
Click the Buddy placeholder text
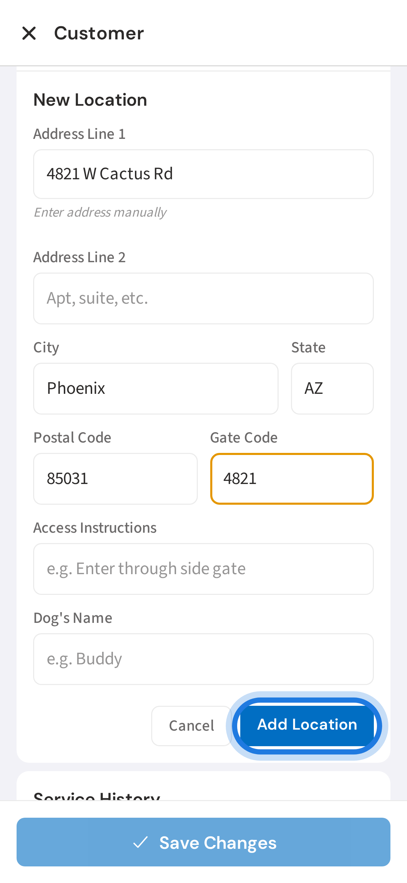84,658
